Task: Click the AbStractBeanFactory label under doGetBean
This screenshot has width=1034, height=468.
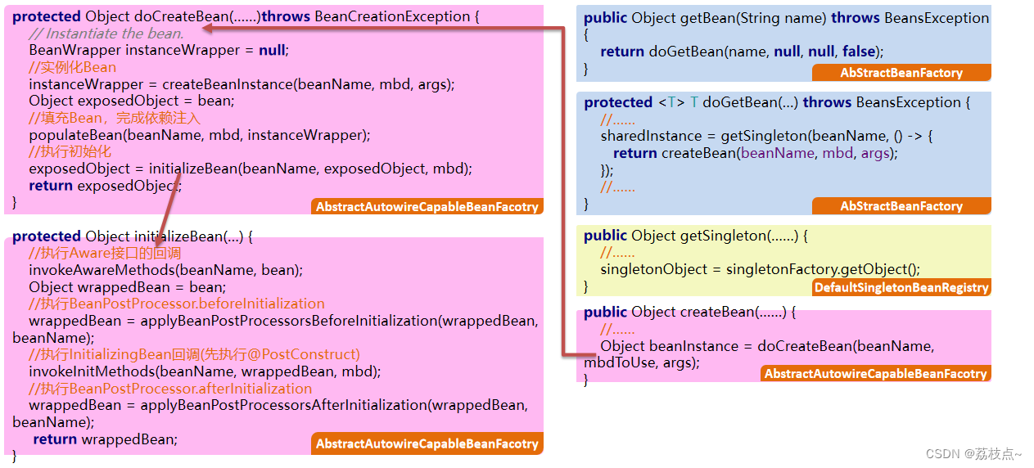Action: pyautogui.click(x=901, y=206)
